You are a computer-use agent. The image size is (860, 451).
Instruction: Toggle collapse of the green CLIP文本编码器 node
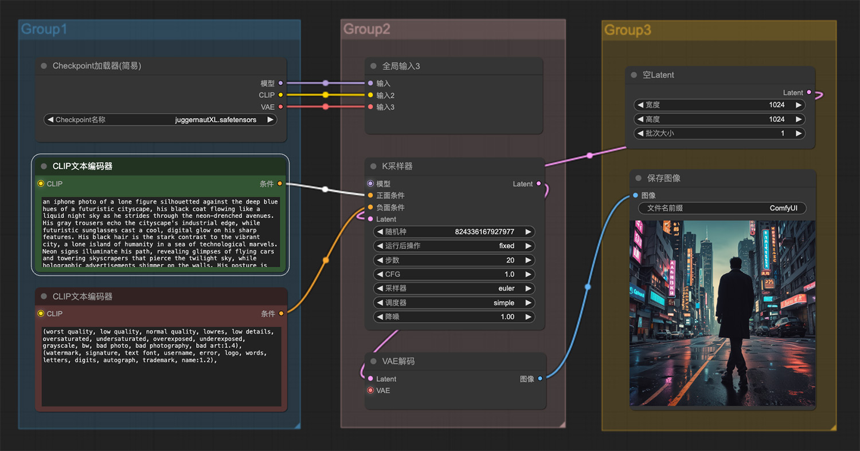pos(44,166)
